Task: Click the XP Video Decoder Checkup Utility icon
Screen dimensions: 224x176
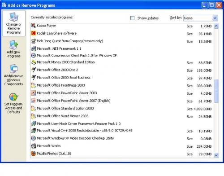Action: click(x=33, y=138)
